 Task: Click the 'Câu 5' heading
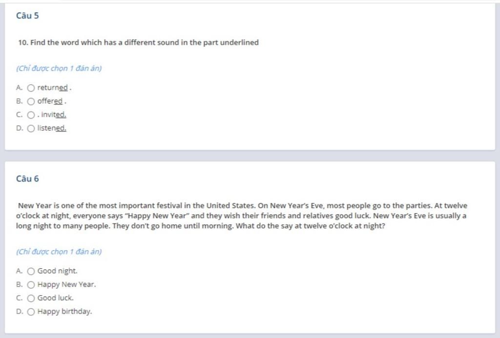[27, 16]
